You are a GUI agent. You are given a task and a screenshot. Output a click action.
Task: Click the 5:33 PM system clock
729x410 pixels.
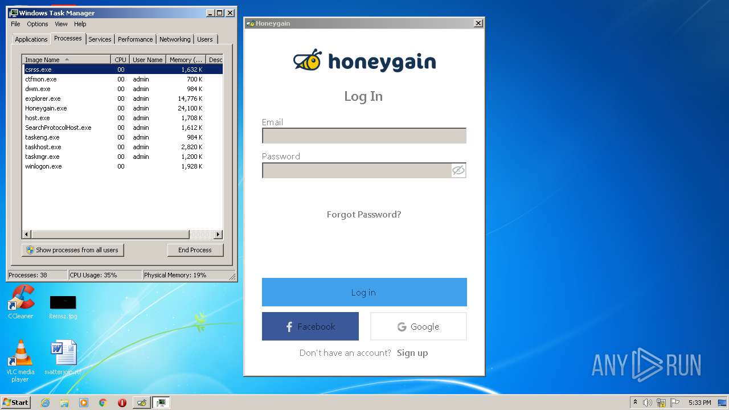tap(699, 403)
